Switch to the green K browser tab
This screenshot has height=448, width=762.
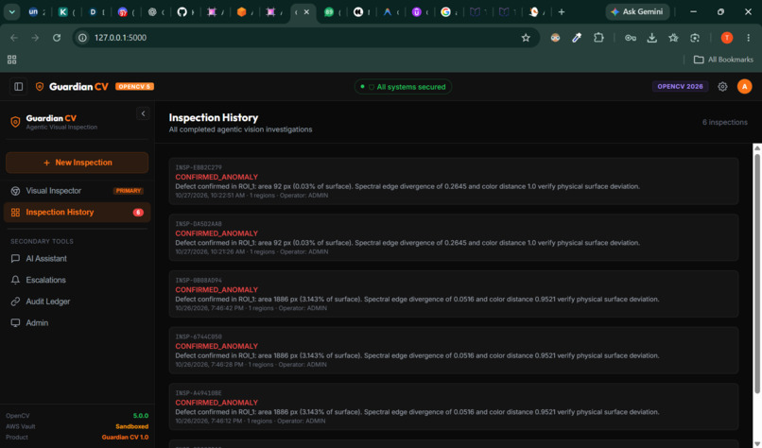click(x=63, y=12)
